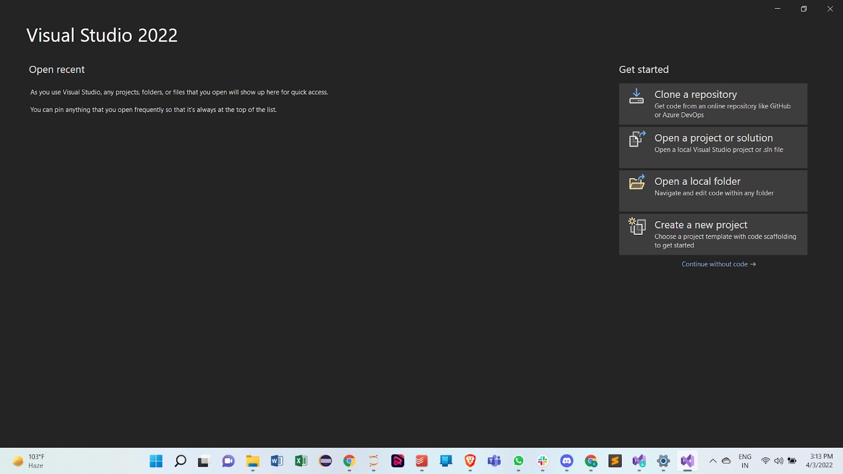Open Eclipse IDE from the taskbar
The width and height of the screenshot is (843, 474).
tap(326, 461)
